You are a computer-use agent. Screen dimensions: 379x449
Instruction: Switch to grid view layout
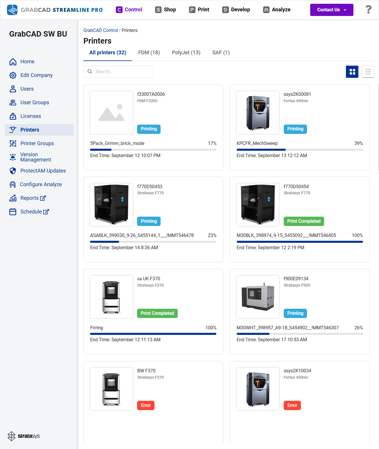point(352,72)
